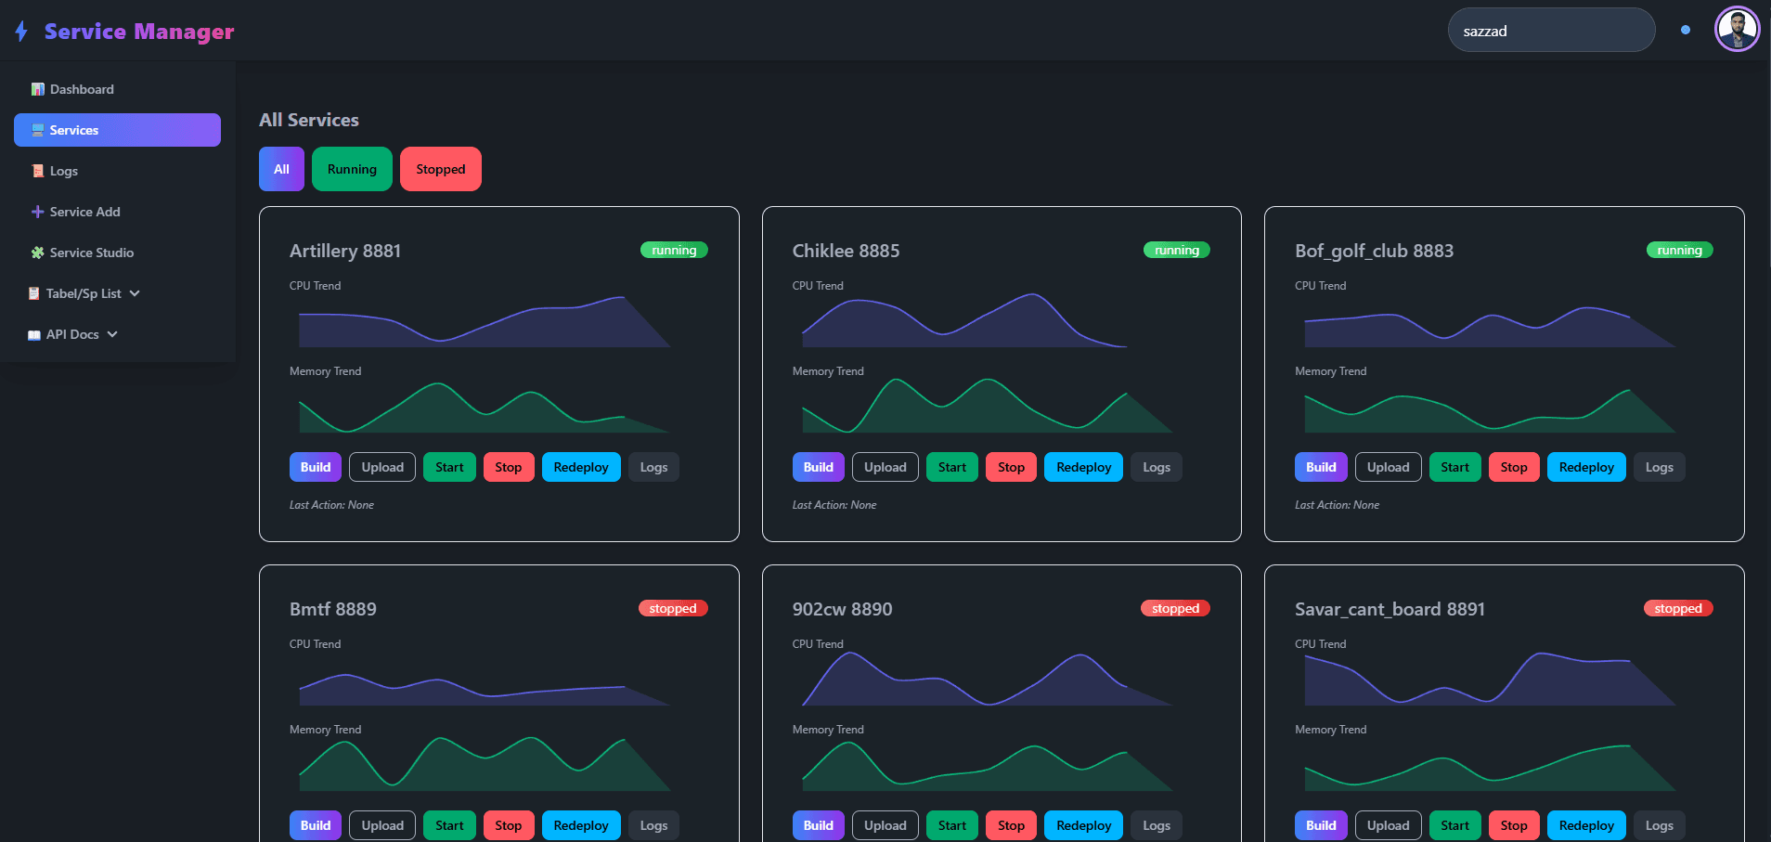Click the Dashboard chart icon in sidebar
The image size is (1771, 842).
coord(38,89)
